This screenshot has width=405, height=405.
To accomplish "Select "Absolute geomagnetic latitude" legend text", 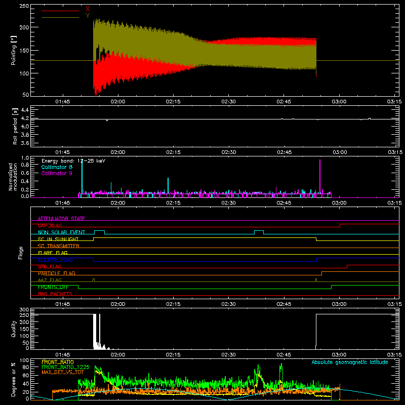I will (x=350, y=362).
